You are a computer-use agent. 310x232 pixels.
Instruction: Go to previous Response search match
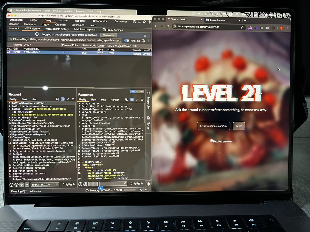point(90,184)
